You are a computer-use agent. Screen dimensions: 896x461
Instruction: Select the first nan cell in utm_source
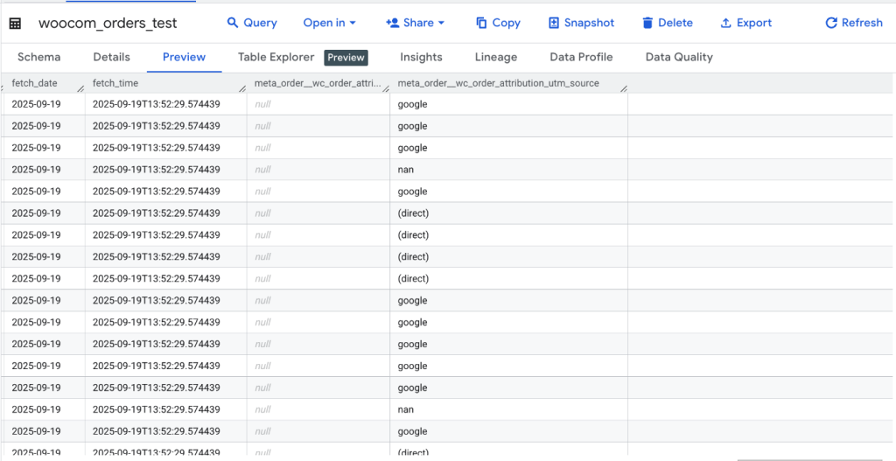[x=405, y=170]
